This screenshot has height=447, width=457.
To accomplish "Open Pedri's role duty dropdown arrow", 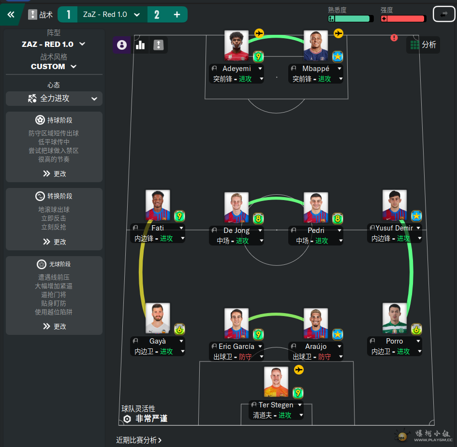I will point(340,241).
